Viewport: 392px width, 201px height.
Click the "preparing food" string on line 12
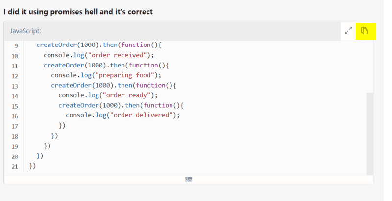pyautogui.click(x=125, y=75)
